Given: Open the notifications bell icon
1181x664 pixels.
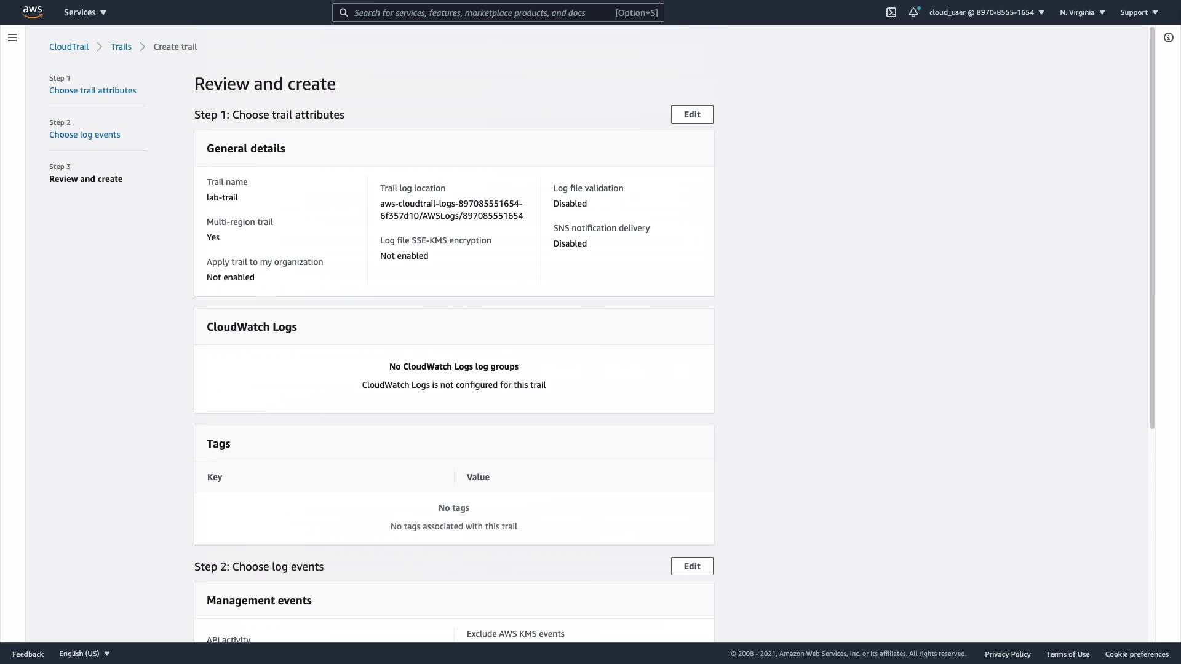Looking at the screenshot, I should 913,12.
